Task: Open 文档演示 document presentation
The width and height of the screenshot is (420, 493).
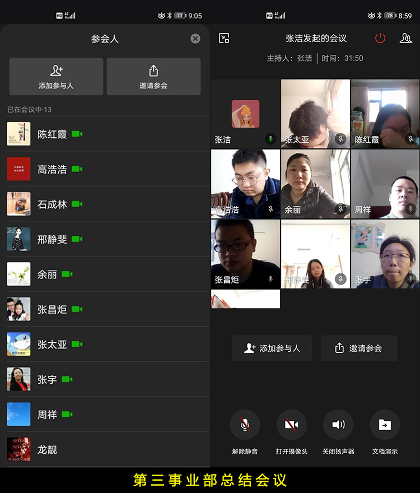Action: (x=385, y=425)
